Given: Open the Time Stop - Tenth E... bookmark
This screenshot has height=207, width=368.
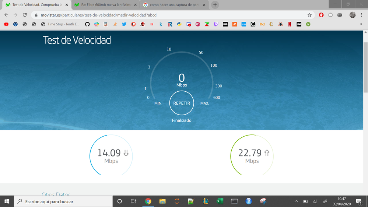Looking at the screenshot, I should [x=60, y=24].
